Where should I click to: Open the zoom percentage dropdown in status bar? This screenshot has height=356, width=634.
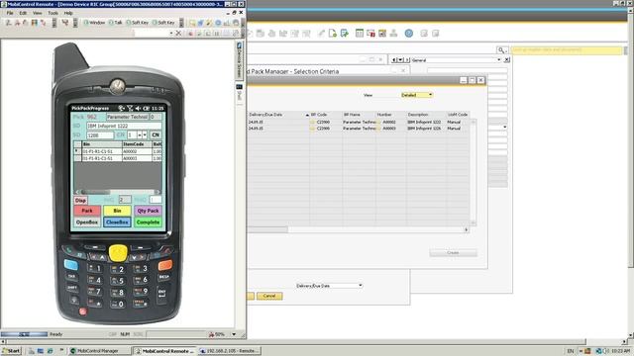[234, 334]
